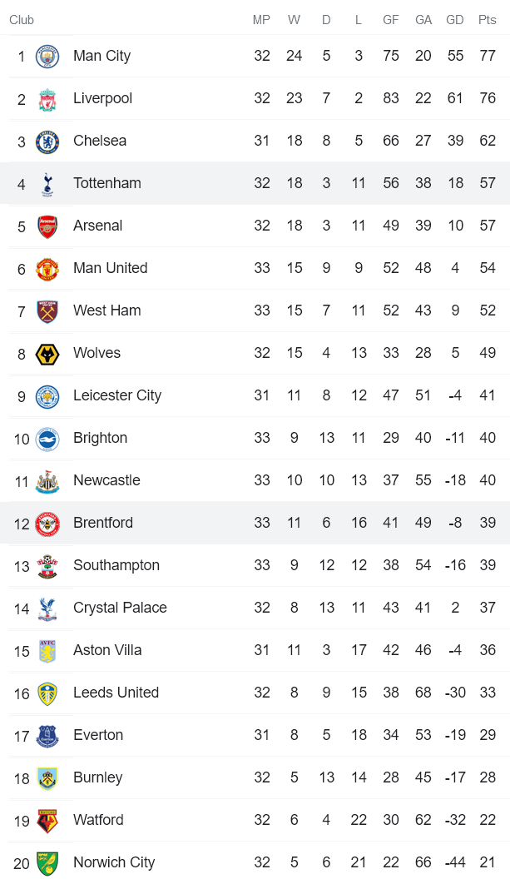Click the Wolves club crest
The width and height of the screenshot is (510, 889).
47,354
